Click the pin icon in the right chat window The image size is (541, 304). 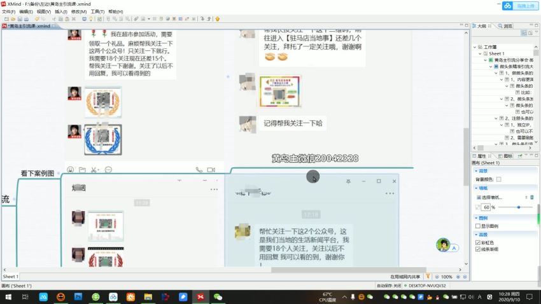[348, 181]
